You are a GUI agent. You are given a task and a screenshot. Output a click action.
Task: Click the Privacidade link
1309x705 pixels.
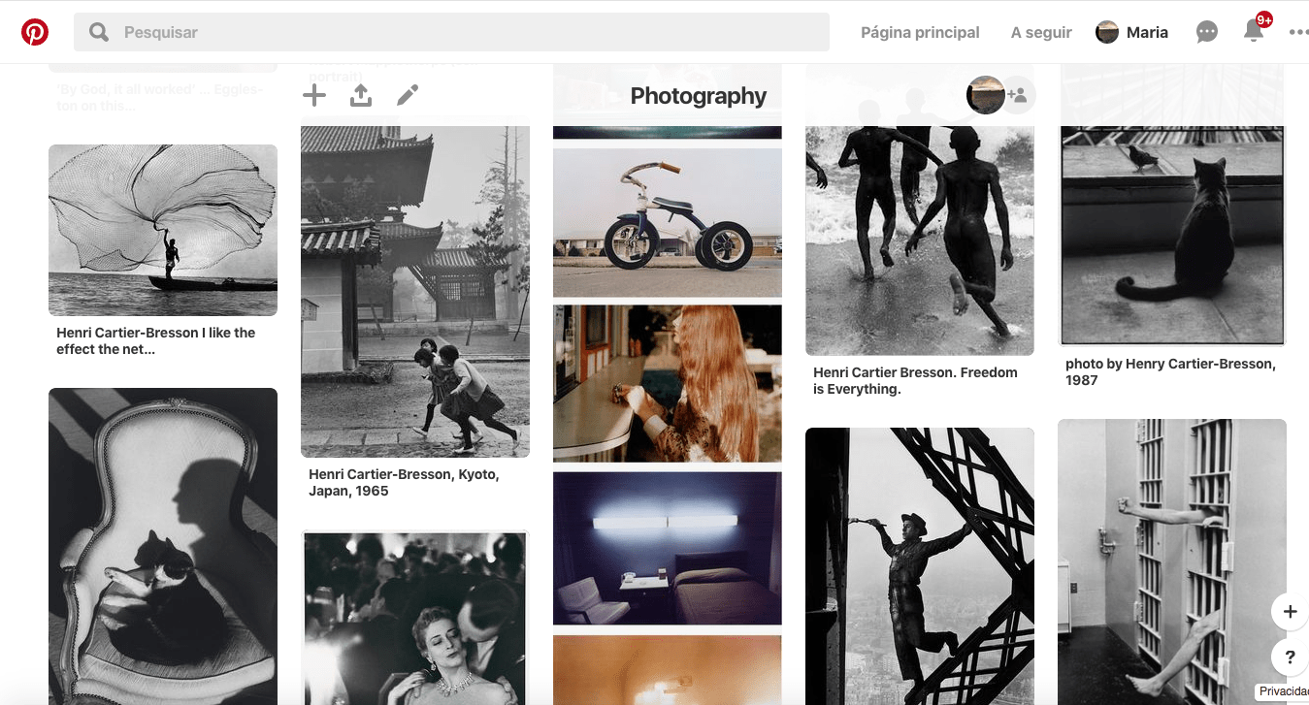[1283, 691]
